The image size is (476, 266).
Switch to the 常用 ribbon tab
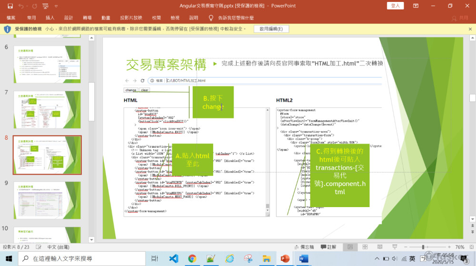[x=31, y=18]
